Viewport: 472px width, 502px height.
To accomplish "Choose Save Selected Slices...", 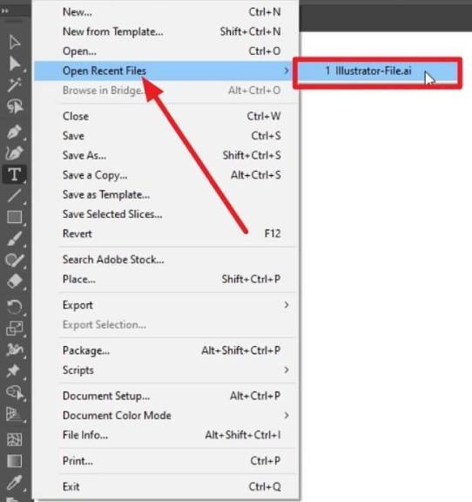I will click(x=166, y=214).
